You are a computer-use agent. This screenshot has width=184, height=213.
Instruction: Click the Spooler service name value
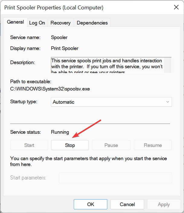60,38
